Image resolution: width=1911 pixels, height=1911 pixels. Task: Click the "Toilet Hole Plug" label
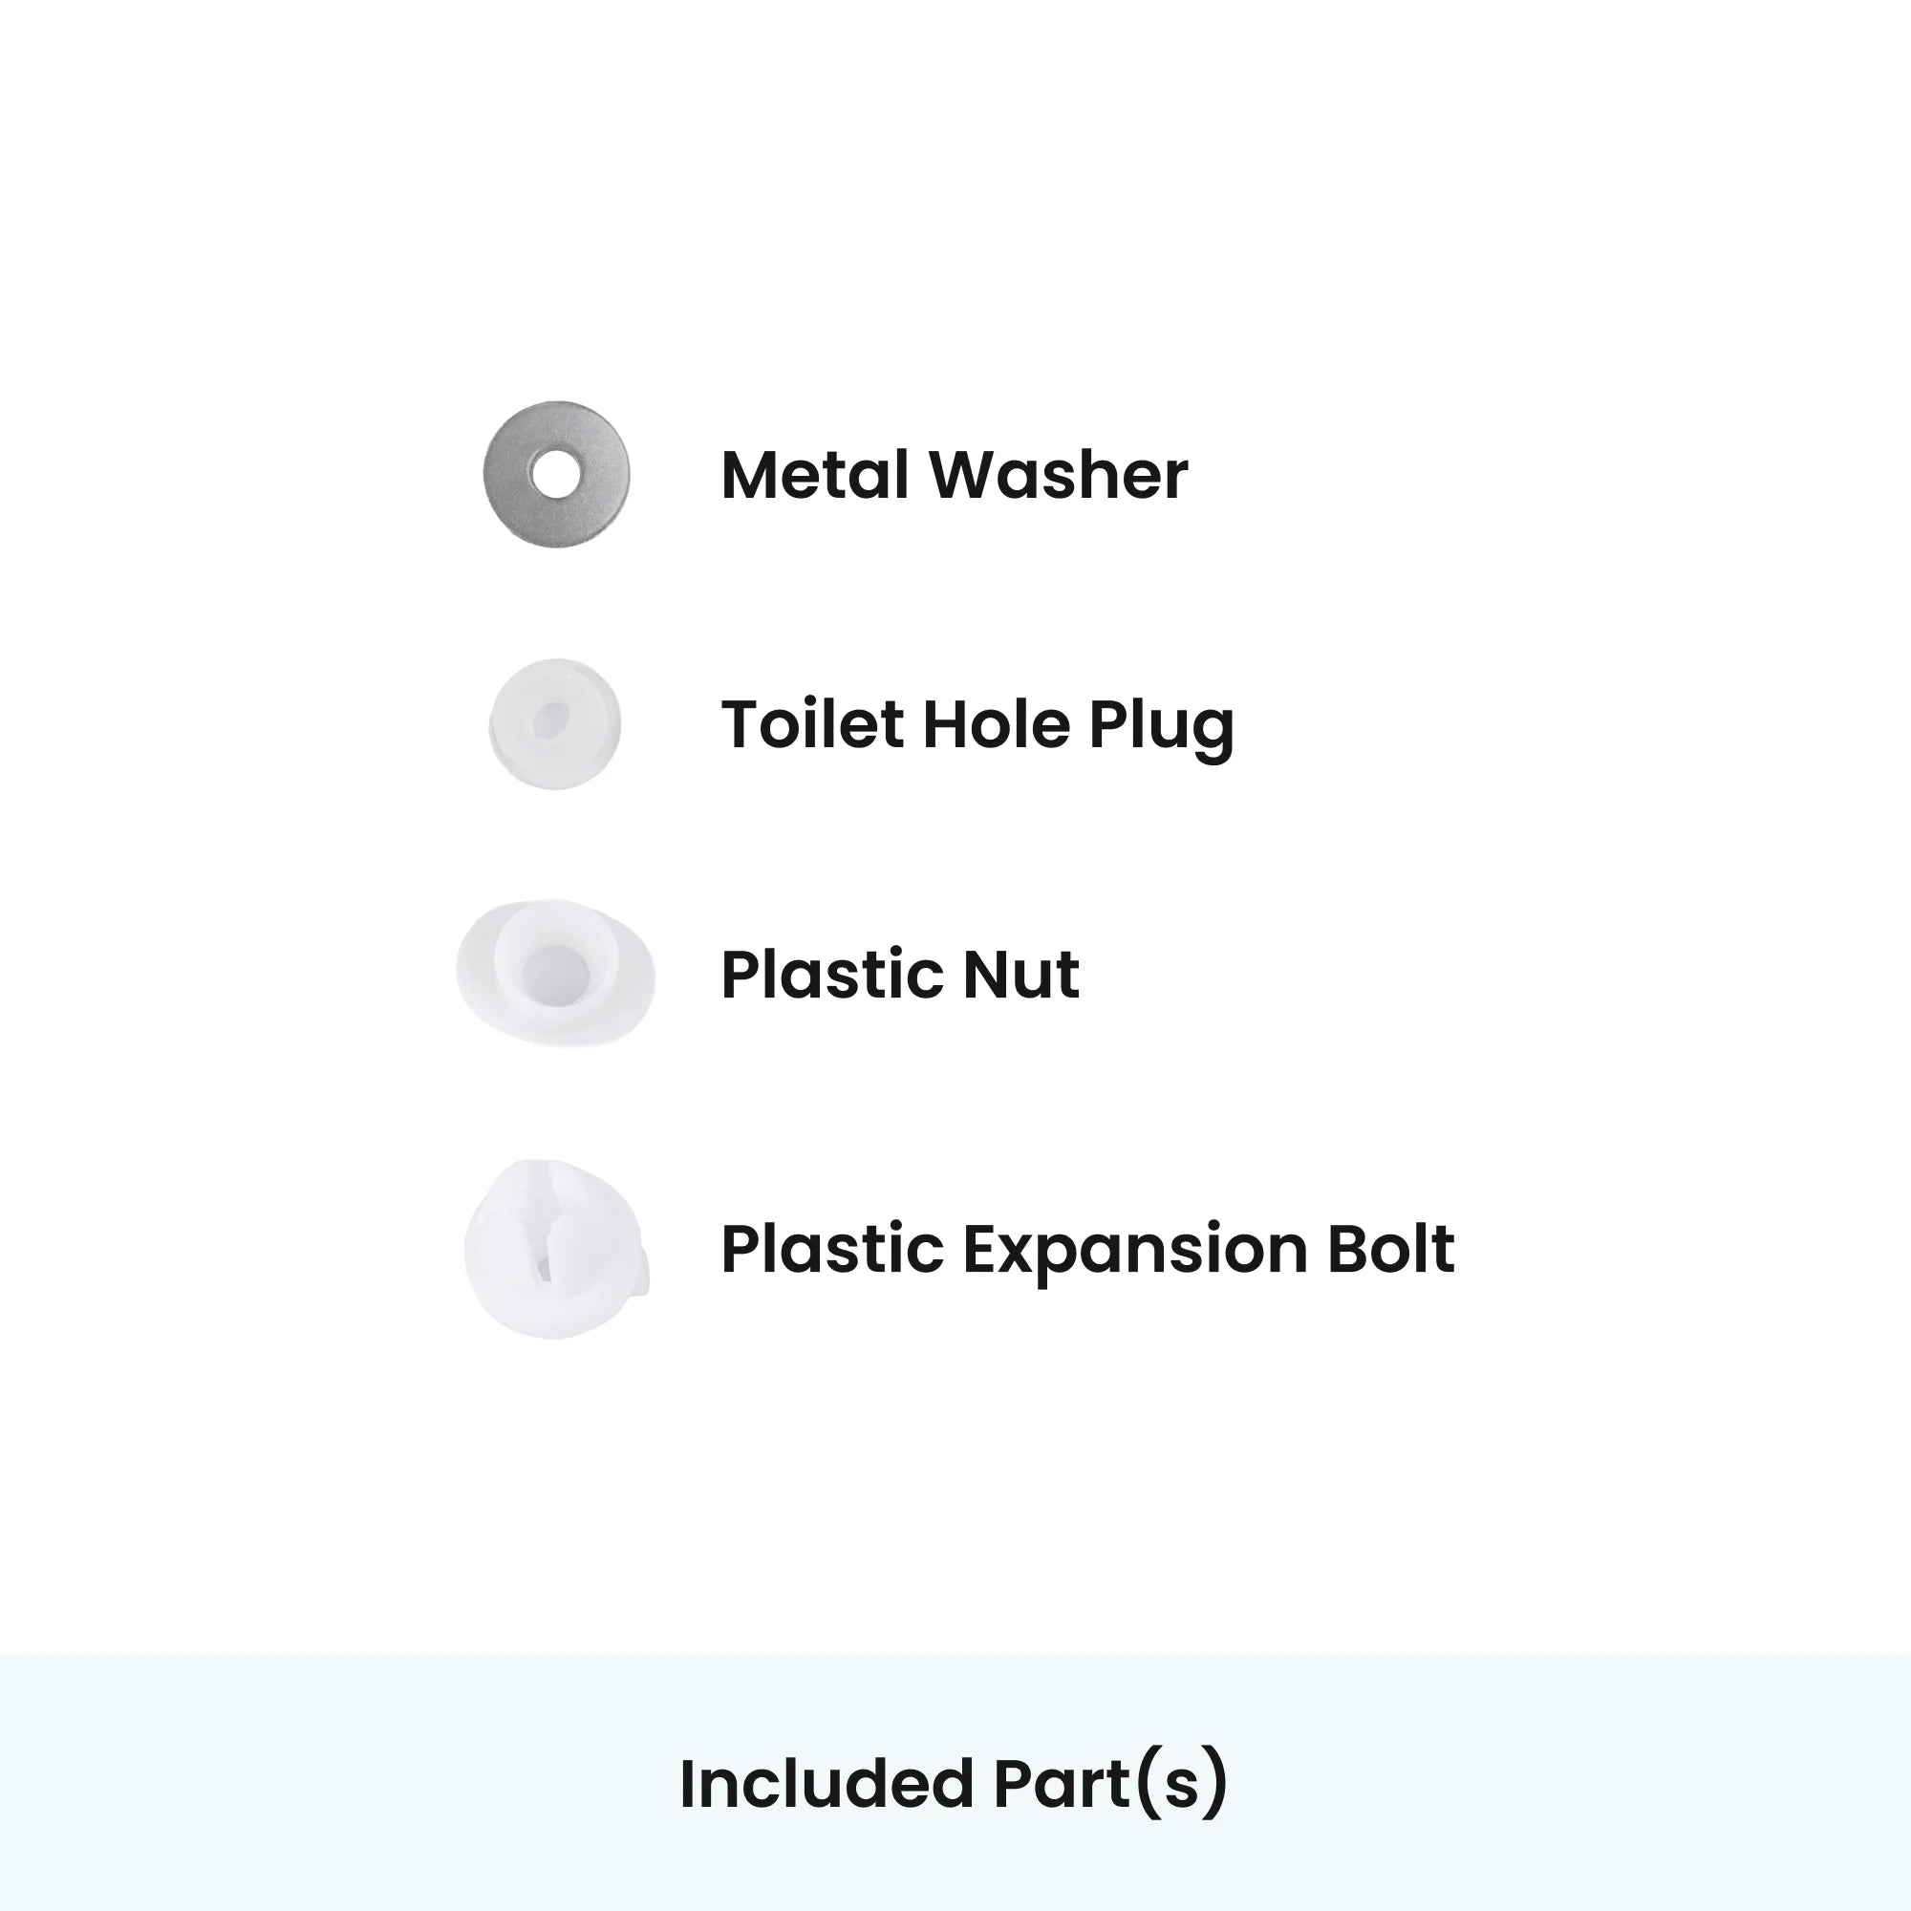coord(977,727)
